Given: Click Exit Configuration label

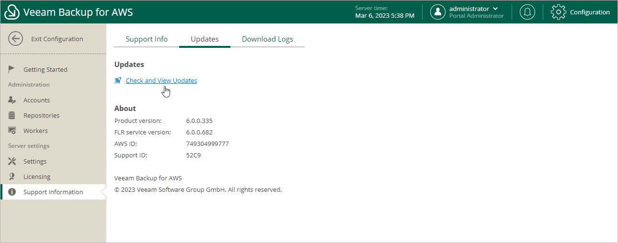Looking at the screenshot, I should 57,39.
